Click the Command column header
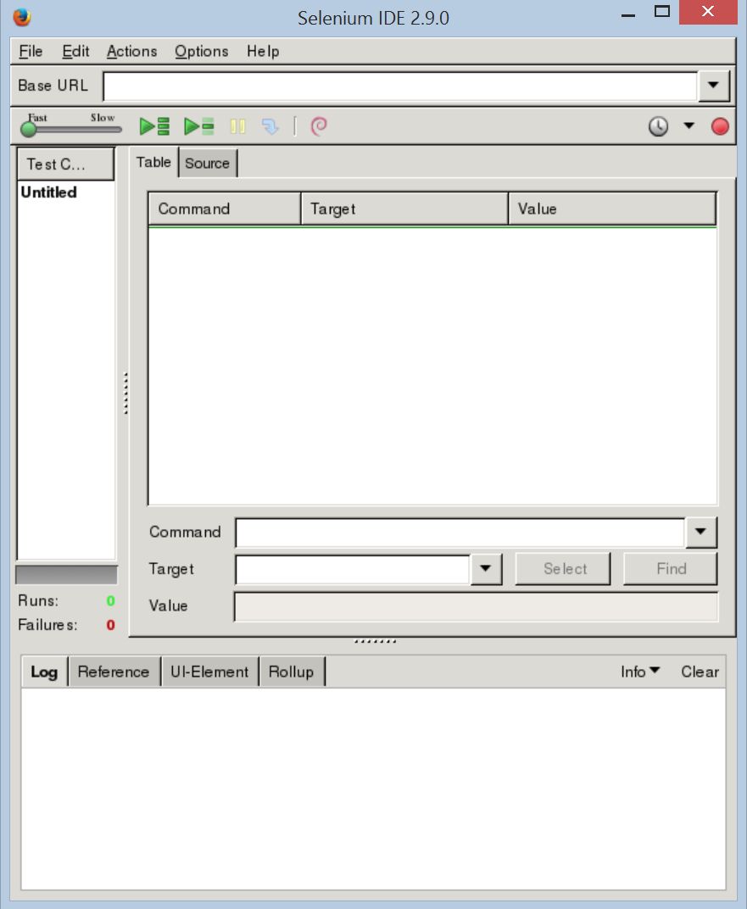Viewport: 747px width, 909px height. click(225, 209)
